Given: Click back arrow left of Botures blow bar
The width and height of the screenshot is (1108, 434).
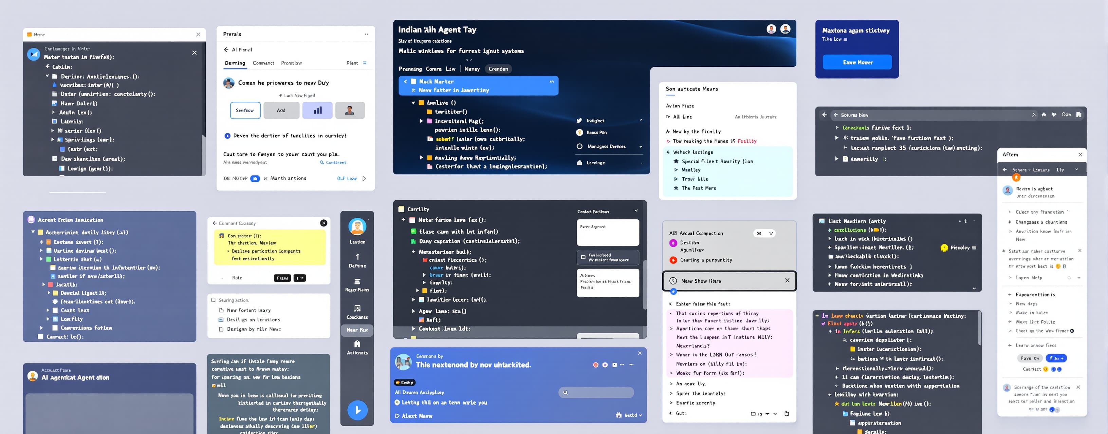Looking at the screenshot, I should (x=824, y=115).
